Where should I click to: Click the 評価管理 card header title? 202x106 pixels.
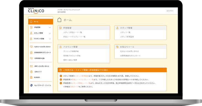click(67, 28)
